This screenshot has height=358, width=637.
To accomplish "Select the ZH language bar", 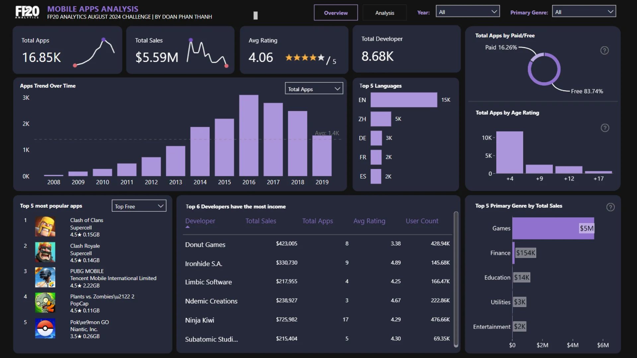I will pos(381,119).
